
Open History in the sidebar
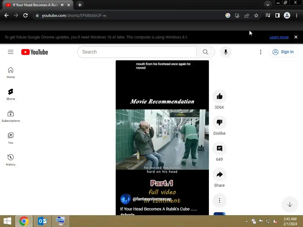tap(11, 160)
